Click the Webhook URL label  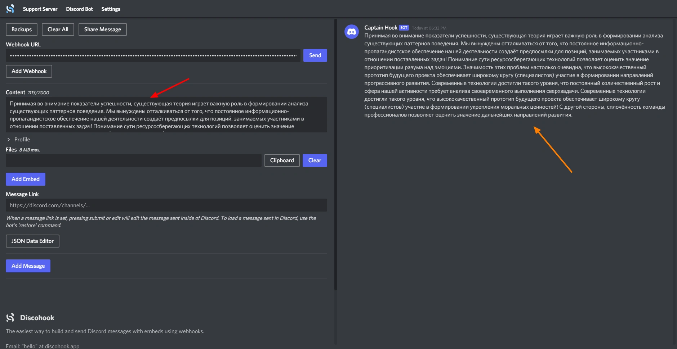pos(23,45)
